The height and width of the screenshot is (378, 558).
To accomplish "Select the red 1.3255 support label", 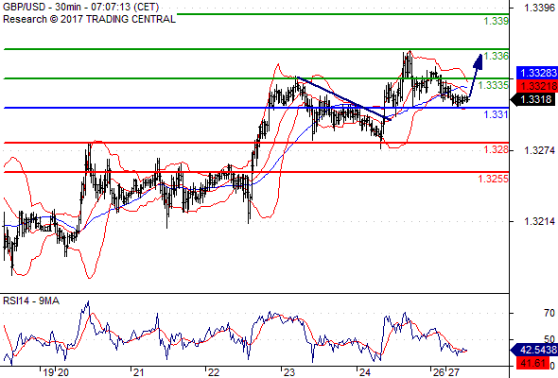I will (494, 179).
